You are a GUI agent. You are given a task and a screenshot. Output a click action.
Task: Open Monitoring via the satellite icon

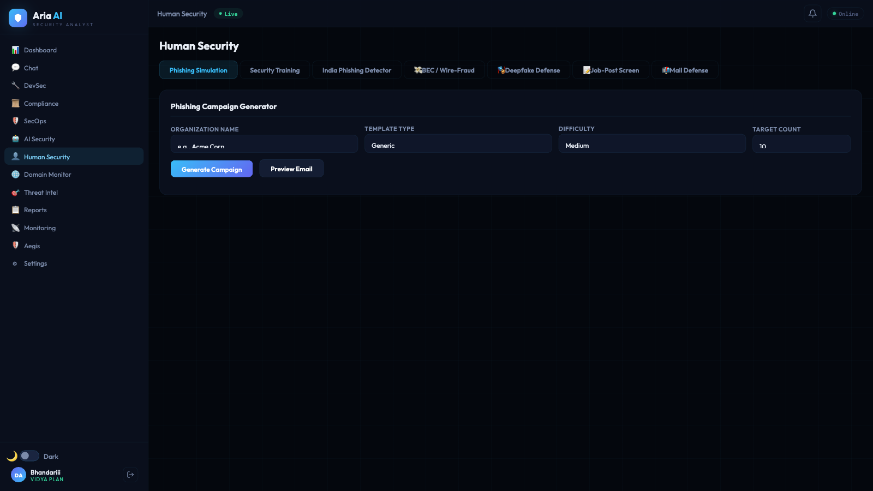coord(15,228)
